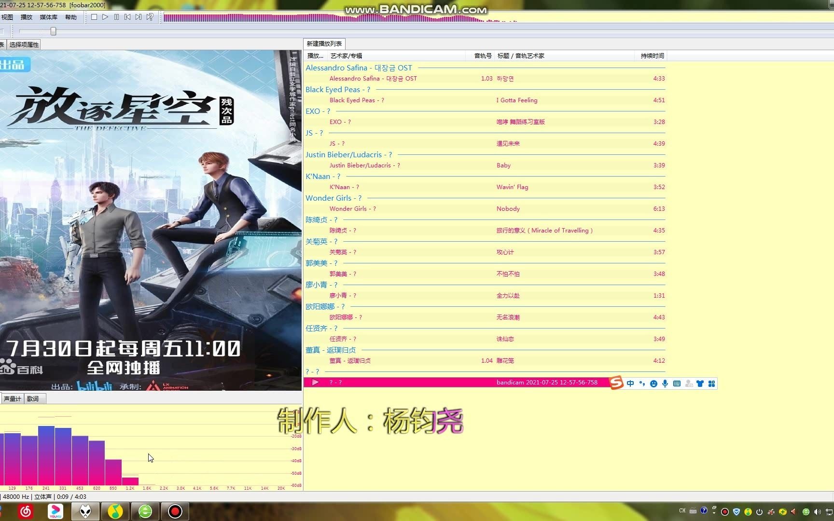This screenshot has height=521, width=834.
Task: Open the 媒体库 menu
Action: click(48, 17)
